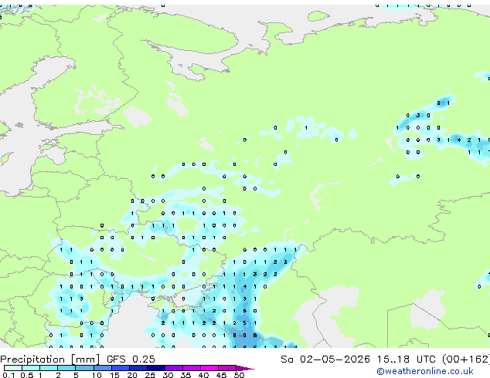This screenshot has width=490, height=378.
Task: Select the GFS 0.25 model label
Action: (131, 359)
